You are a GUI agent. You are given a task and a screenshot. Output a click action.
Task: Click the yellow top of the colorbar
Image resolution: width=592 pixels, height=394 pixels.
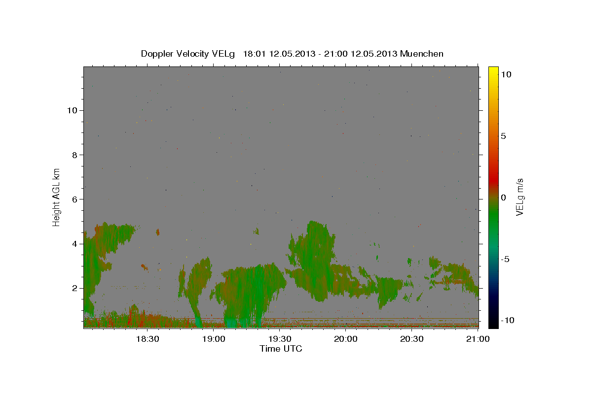point(493,71)
